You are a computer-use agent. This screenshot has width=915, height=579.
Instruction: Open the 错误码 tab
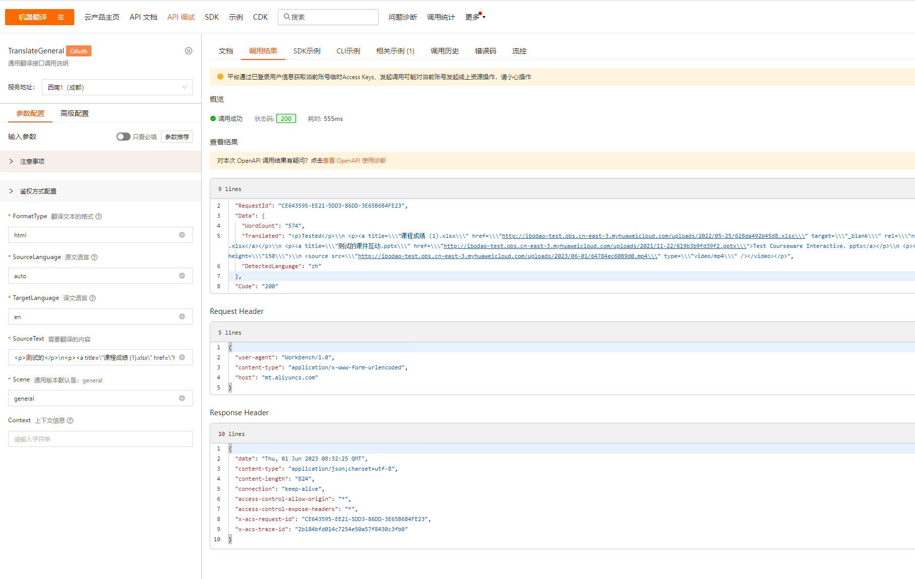point(485,51)
